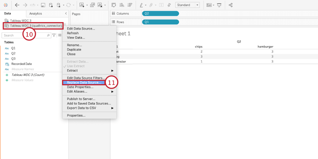
Task: Expand the Extract submenu
Action: pos(89,71)
